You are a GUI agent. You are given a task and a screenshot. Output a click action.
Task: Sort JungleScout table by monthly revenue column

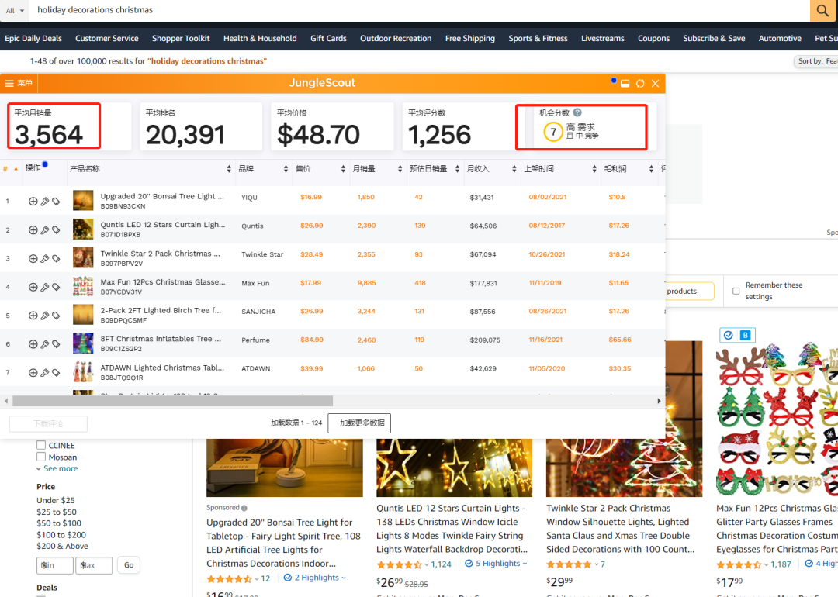coord(514,169)
